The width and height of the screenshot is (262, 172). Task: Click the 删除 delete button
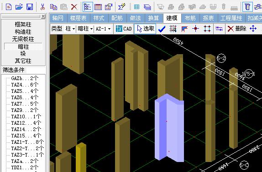pos(237,29)
